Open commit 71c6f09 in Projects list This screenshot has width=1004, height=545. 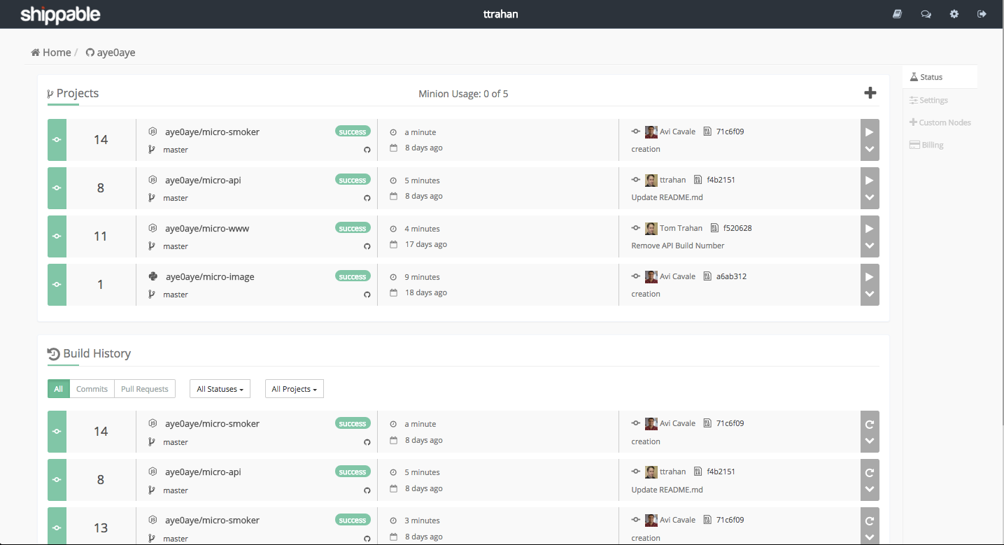(x=730, y=132)
